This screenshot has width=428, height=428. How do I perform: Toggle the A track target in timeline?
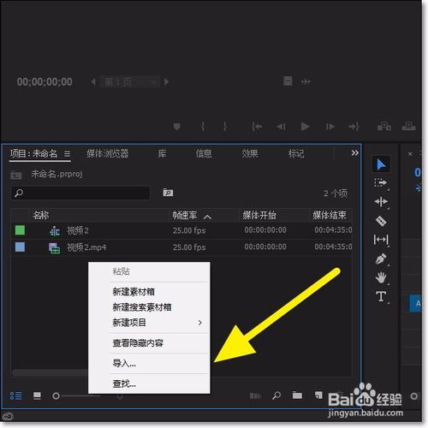[x=416, y=303]
